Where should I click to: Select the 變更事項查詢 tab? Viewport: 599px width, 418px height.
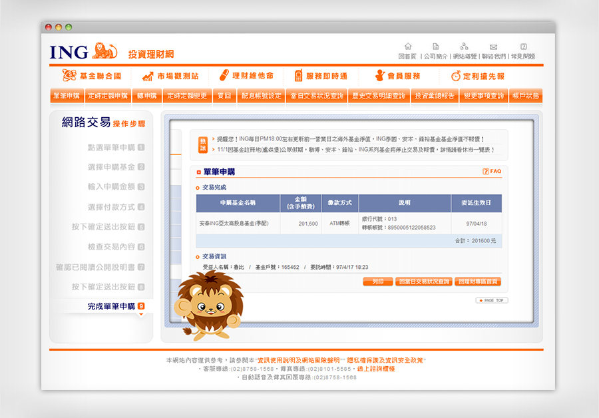(x=484, y=96)
